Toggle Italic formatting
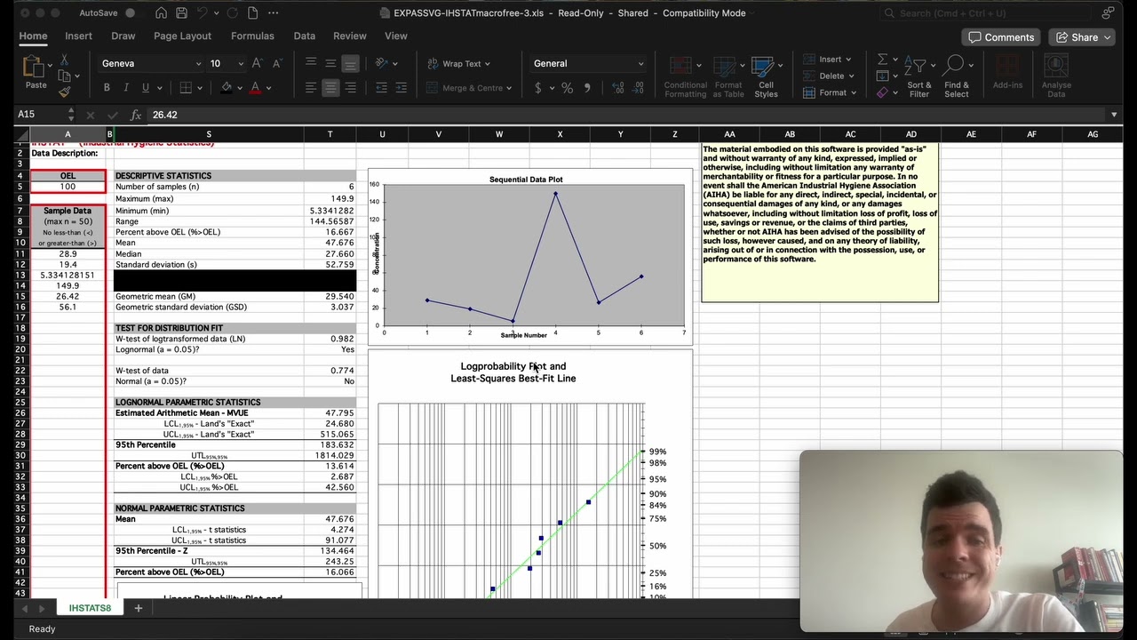1137x640 pixels. click(x=126, y=88)
